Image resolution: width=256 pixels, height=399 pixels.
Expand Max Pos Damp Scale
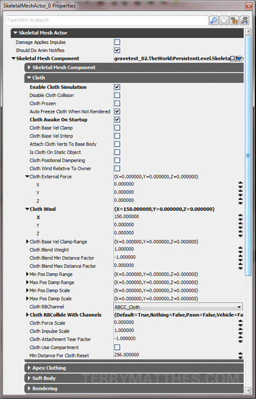pyautogui.click(x=27, y=298)
